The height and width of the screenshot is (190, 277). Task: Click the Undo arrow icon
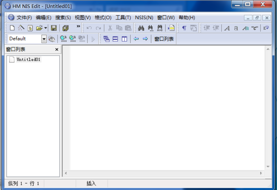89,28
